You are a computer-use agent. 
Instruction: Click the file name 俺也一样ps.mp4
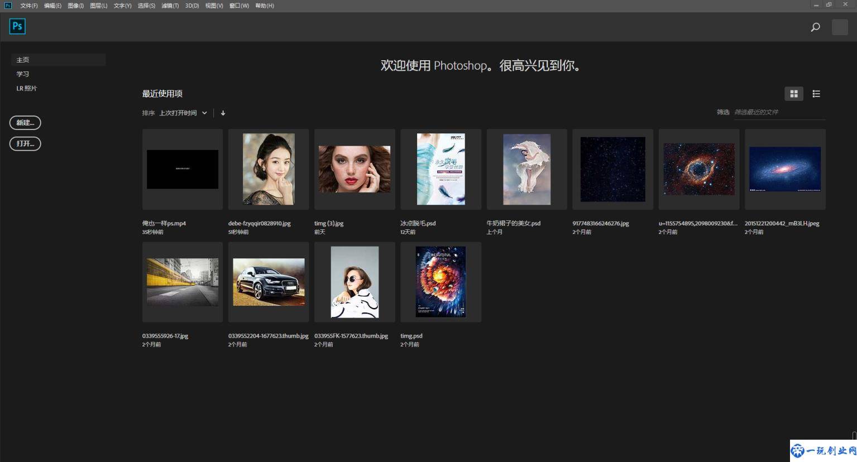(x=164, y=223)
